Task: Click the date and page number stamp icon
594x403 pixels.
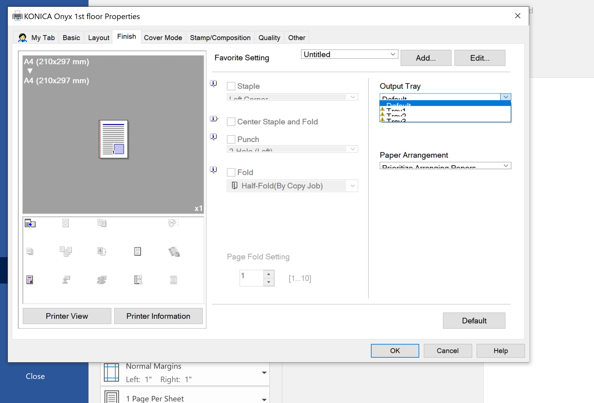Action: click(x=138, y=280)
